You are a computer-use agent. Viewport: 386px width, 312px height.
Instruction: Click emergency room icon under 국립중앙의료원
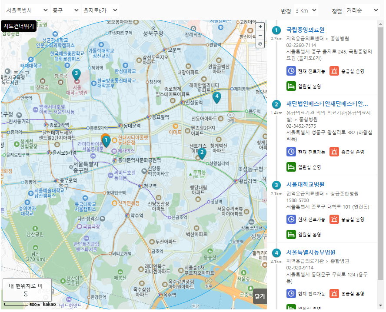pyautogui.click(x=334, y=71)
